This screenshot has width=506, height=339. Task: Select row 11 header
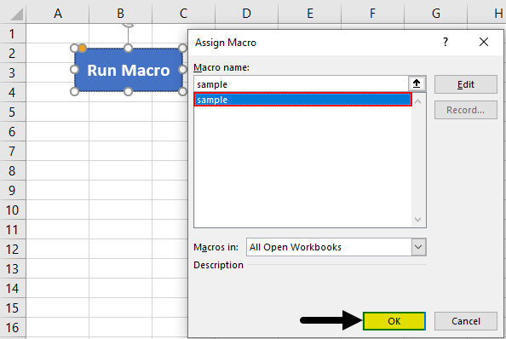(12, 230)
